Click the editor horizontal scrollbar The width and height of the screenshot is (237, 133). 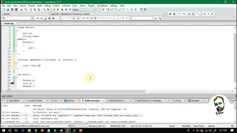[75, 91]
